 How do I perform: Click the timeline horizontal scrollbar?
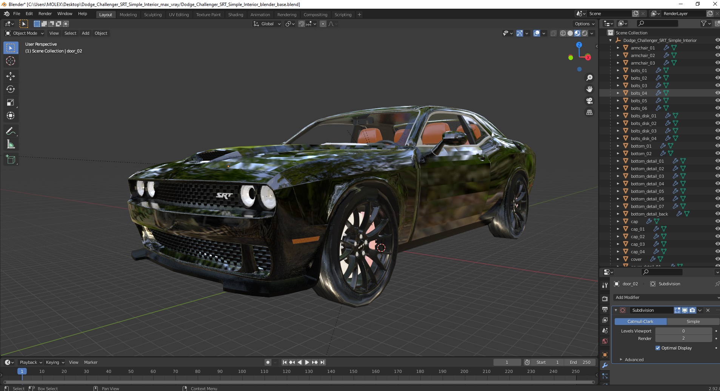point(298,382)
